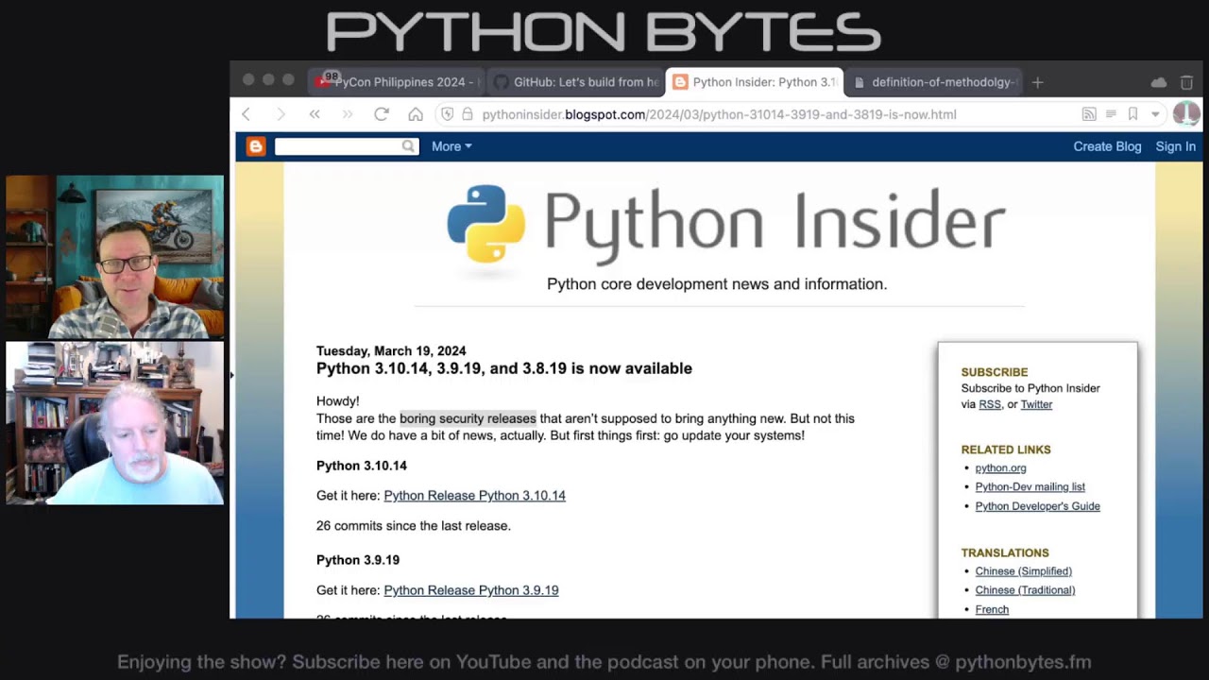Click the padlock icon in the address bar
This screenshot has width=1209, height=680.
coord(468,113)
